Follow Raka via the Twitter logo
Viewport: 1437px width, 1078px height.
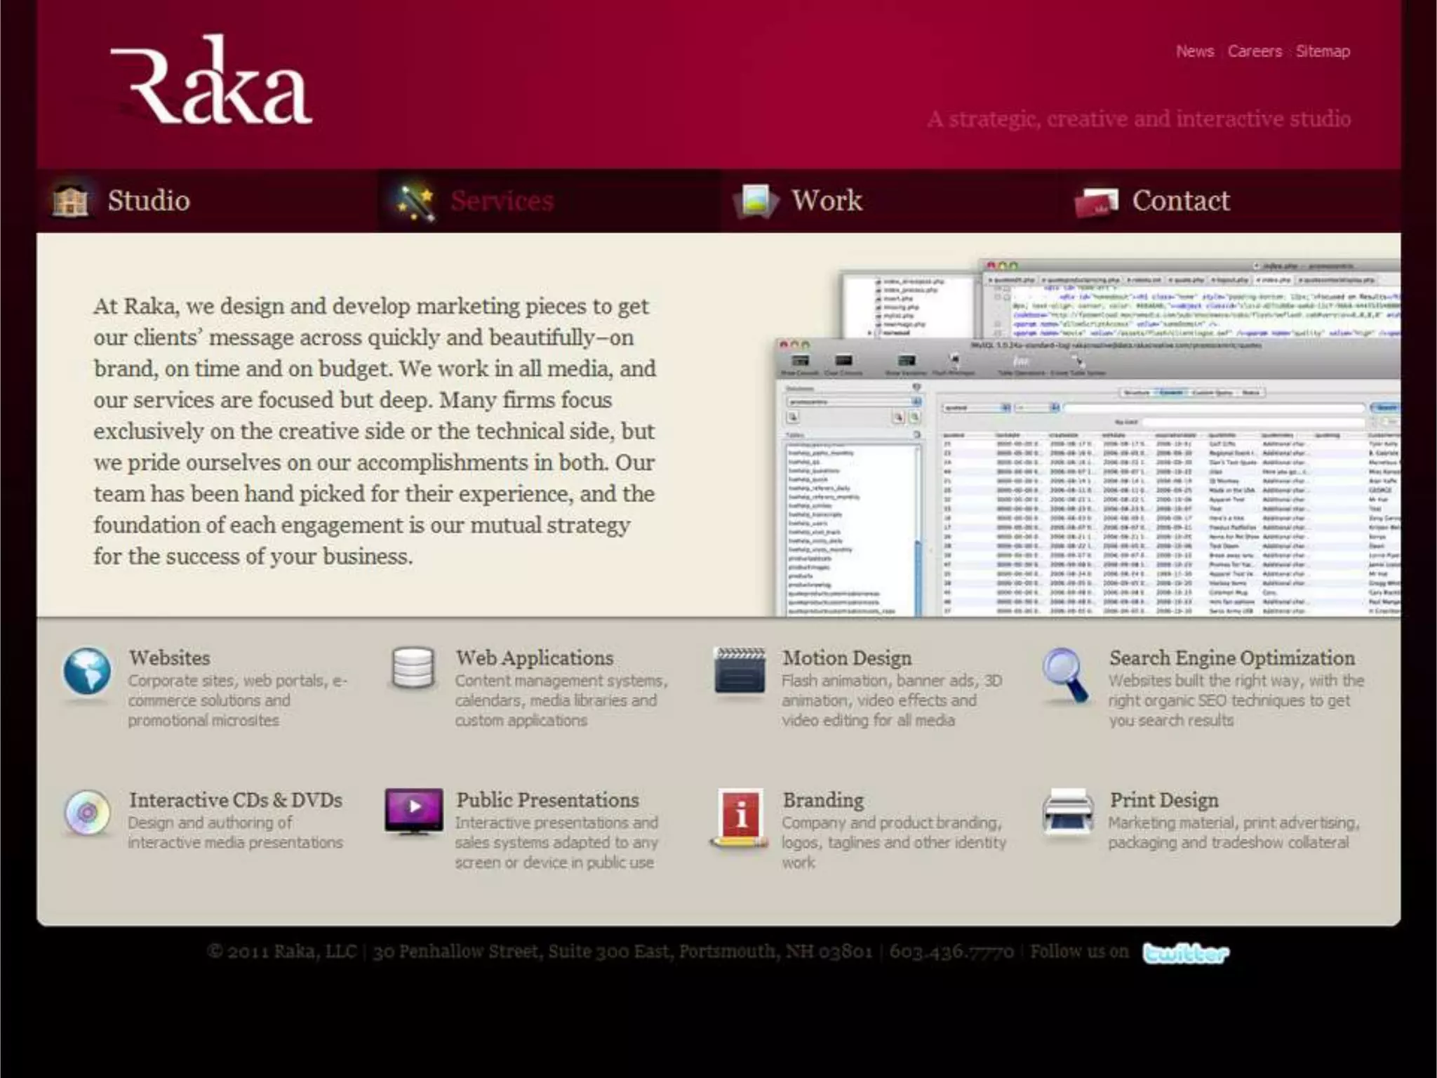click(x=1185, y=952)
